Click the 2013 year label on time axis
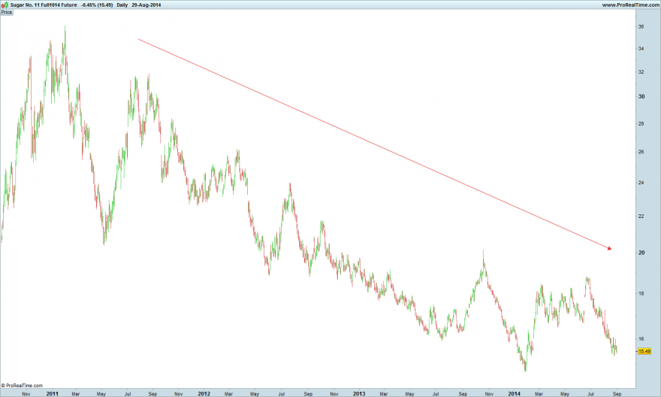This screenshot has height=397, width=661. (359, 394)
